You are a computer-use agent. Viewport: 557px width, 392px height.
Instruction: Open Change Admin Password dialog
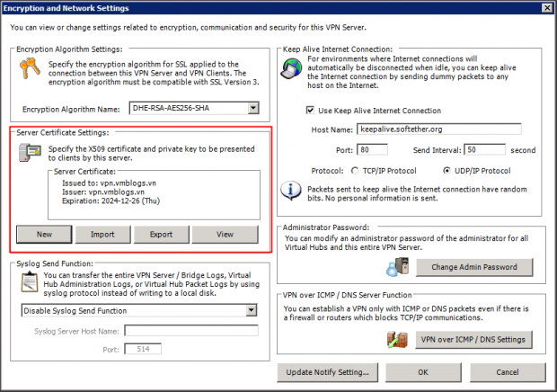(x=474, y=267)
